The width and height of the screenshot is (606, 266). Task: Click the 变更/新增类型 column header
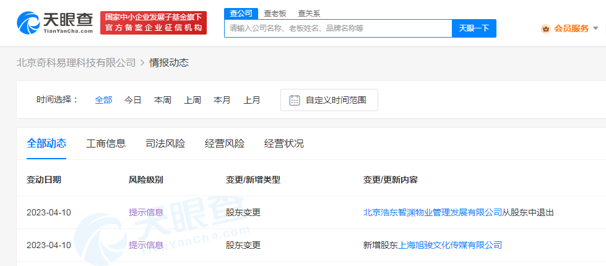click(x=253, y=180)
